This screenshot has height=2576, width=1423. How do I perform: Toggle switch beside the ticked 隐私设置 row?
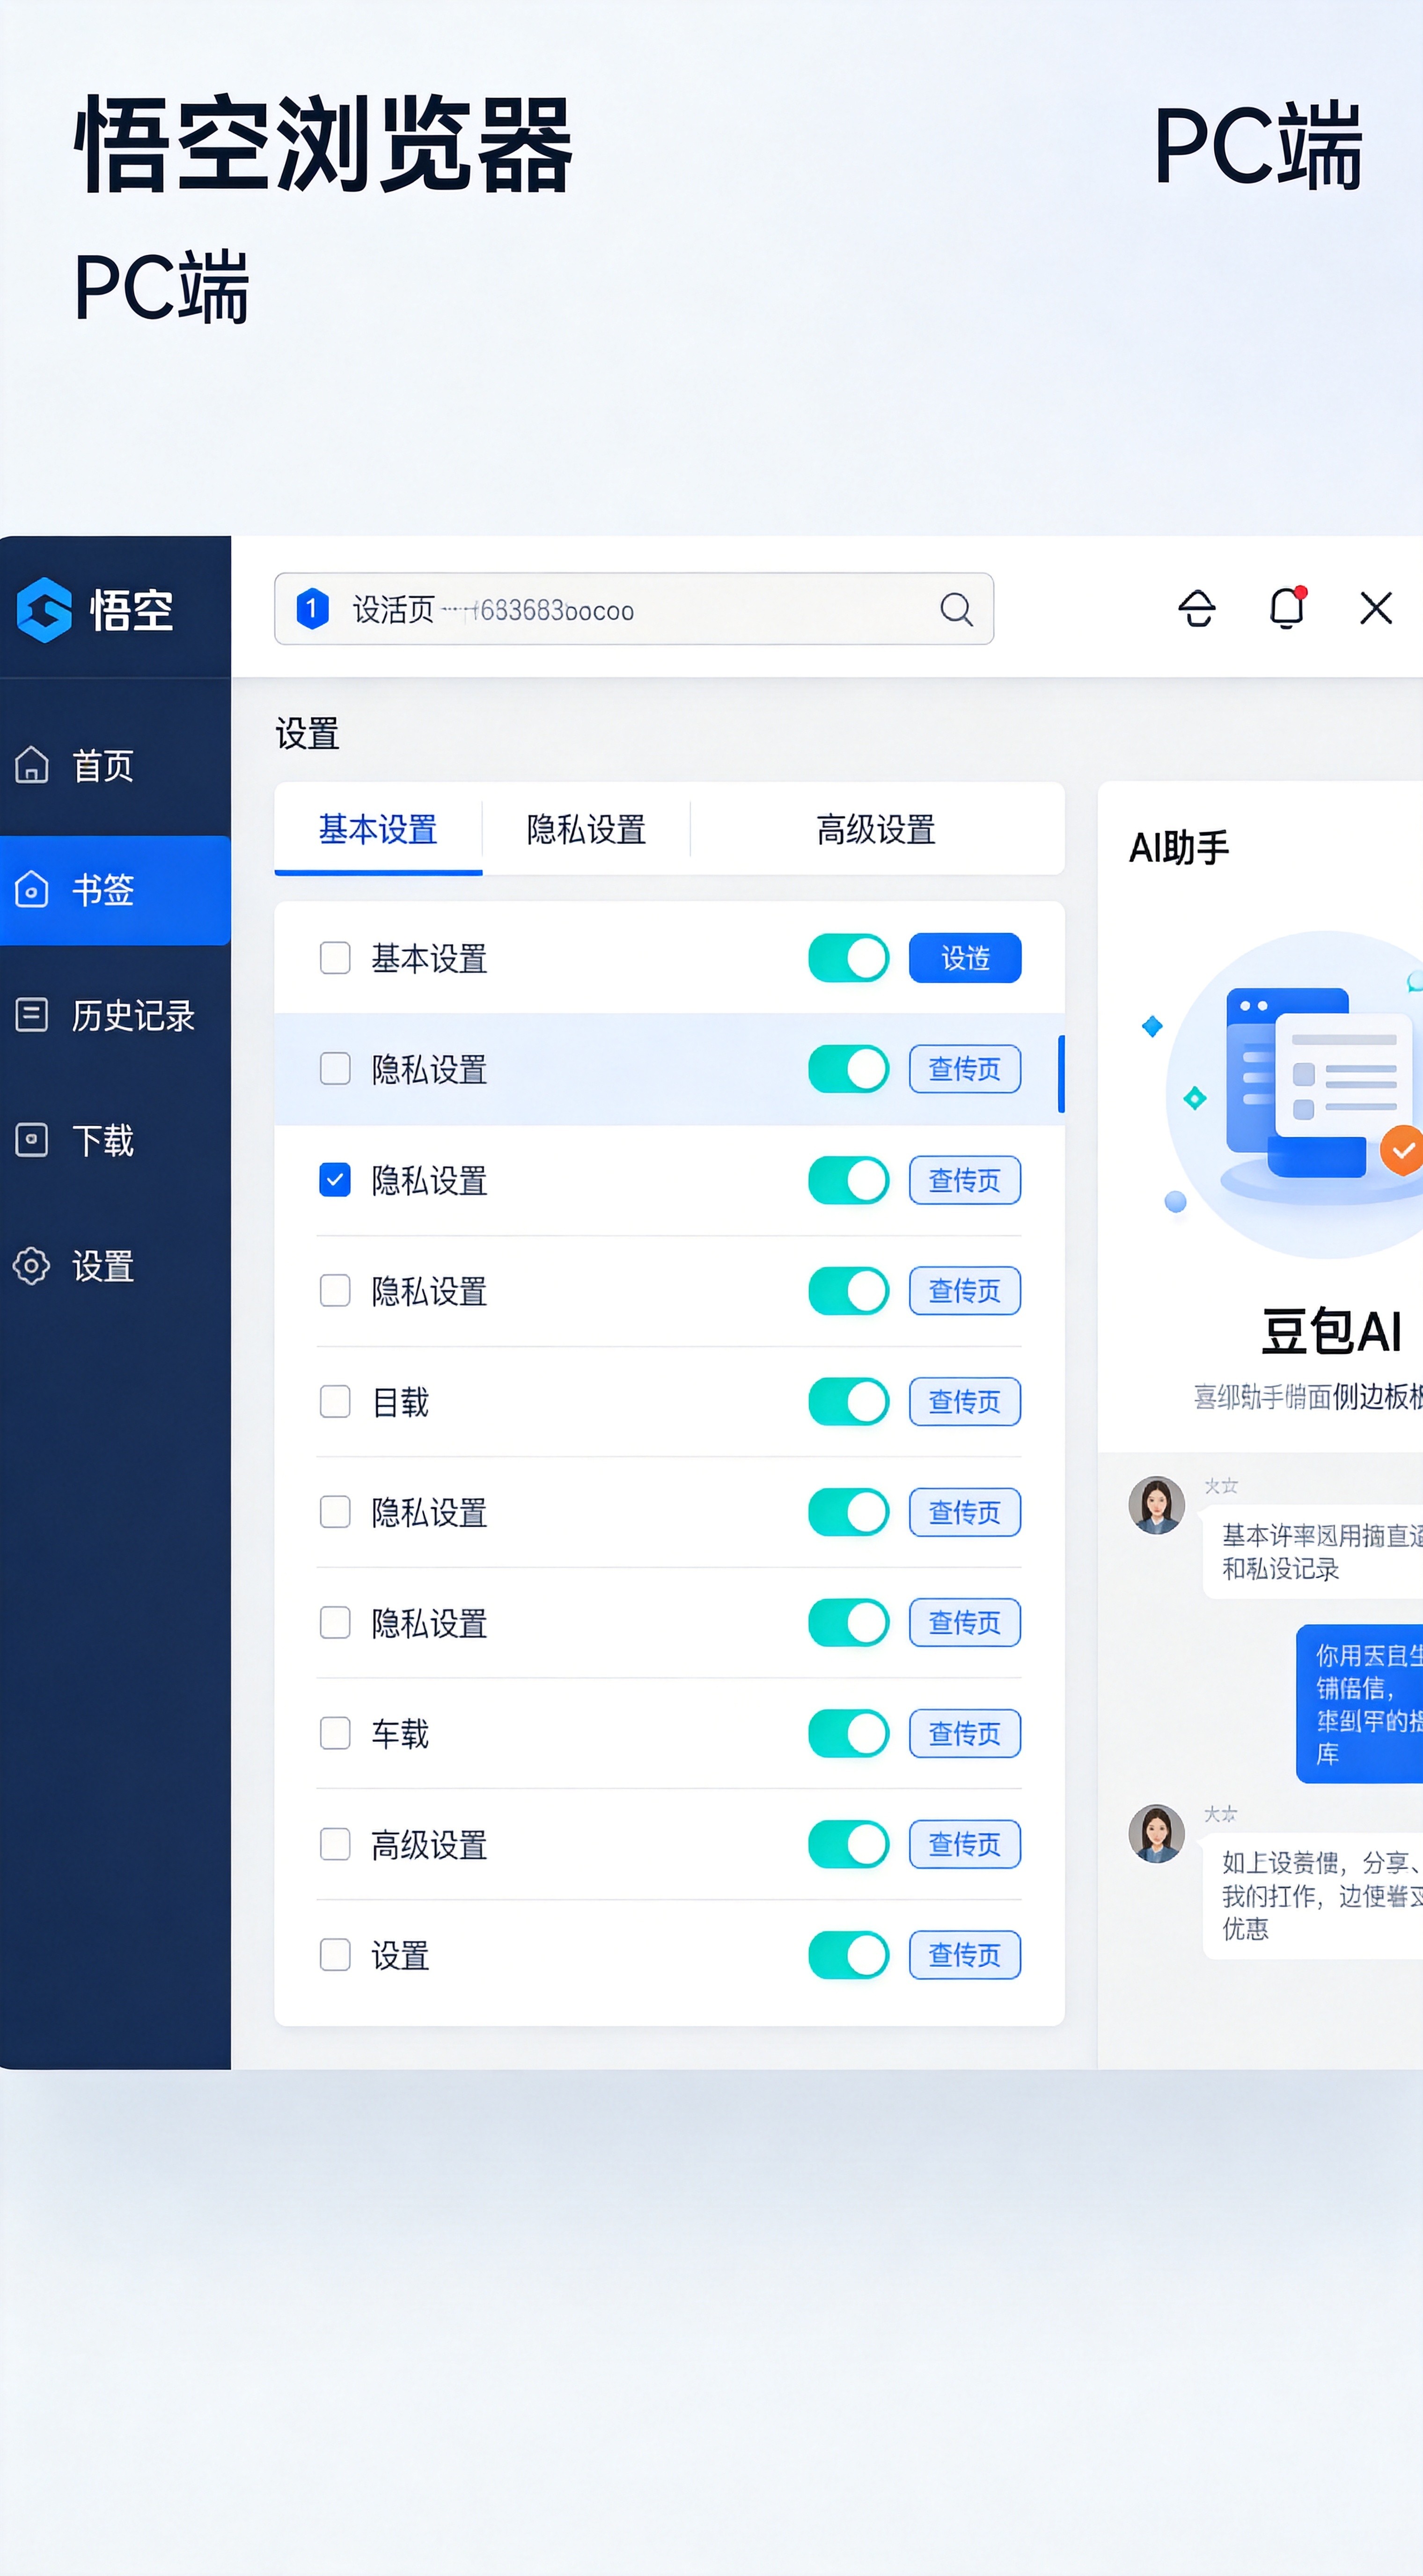pos(849,1180)
